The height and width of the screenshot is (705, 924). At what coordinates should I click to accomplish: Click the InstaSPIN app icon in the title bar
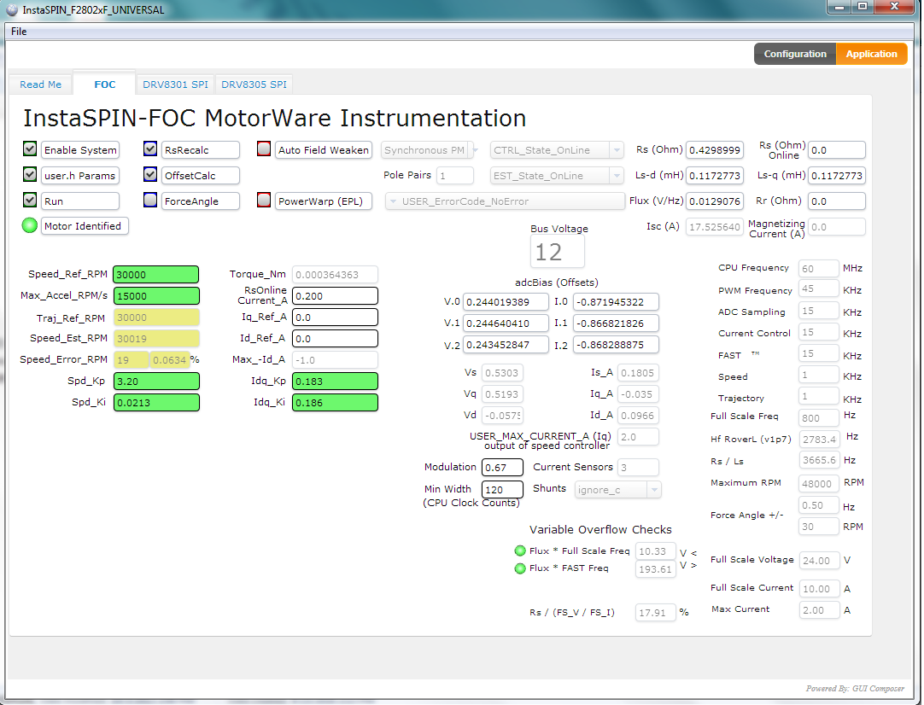[12, 9]
